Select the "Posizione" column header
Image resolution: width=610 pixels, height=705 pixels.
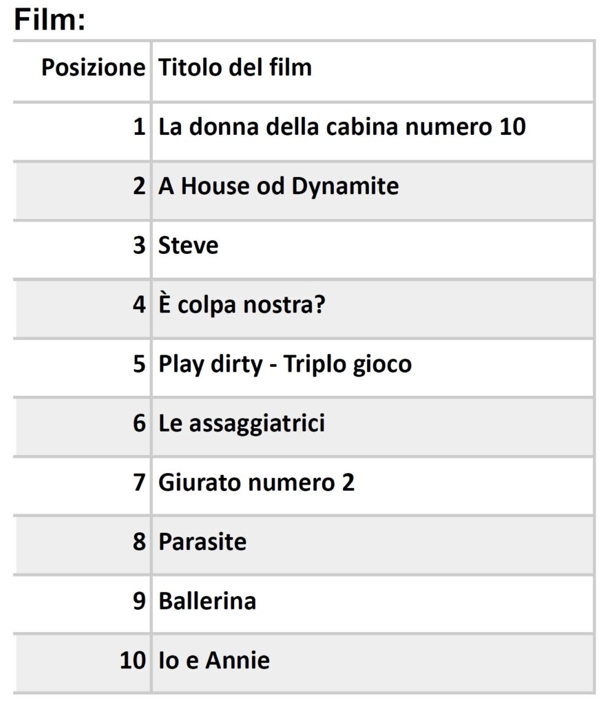93,68
